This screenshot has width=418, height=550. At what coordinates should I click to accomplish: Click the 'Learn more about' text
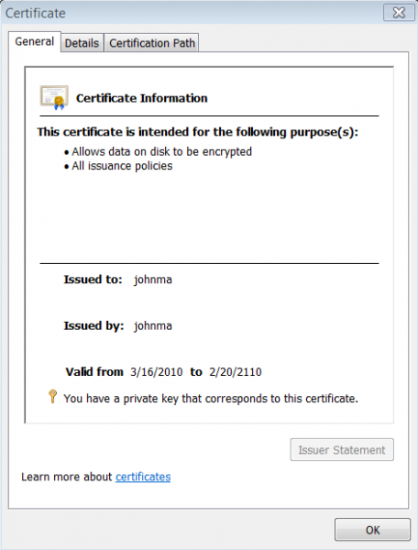67,477
